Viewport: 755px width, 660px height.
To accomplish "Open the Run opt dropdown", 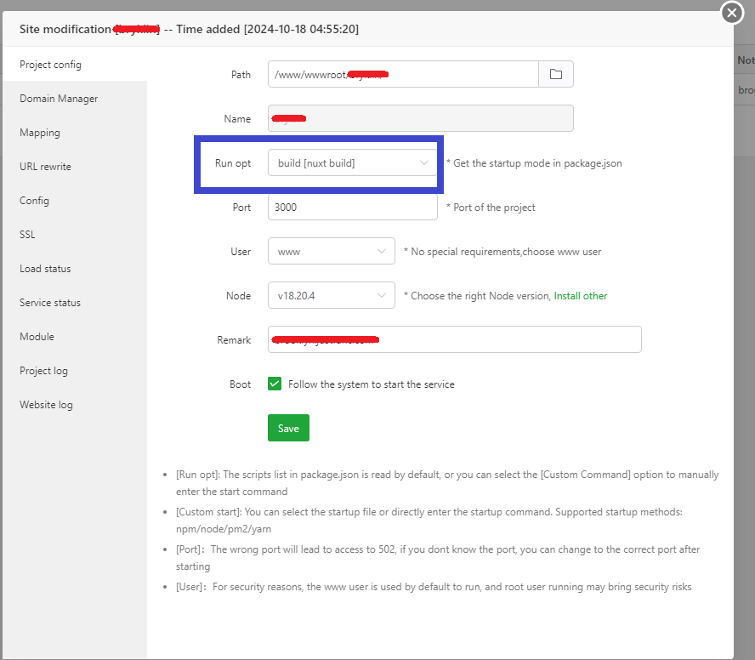I will coord(352,163).
